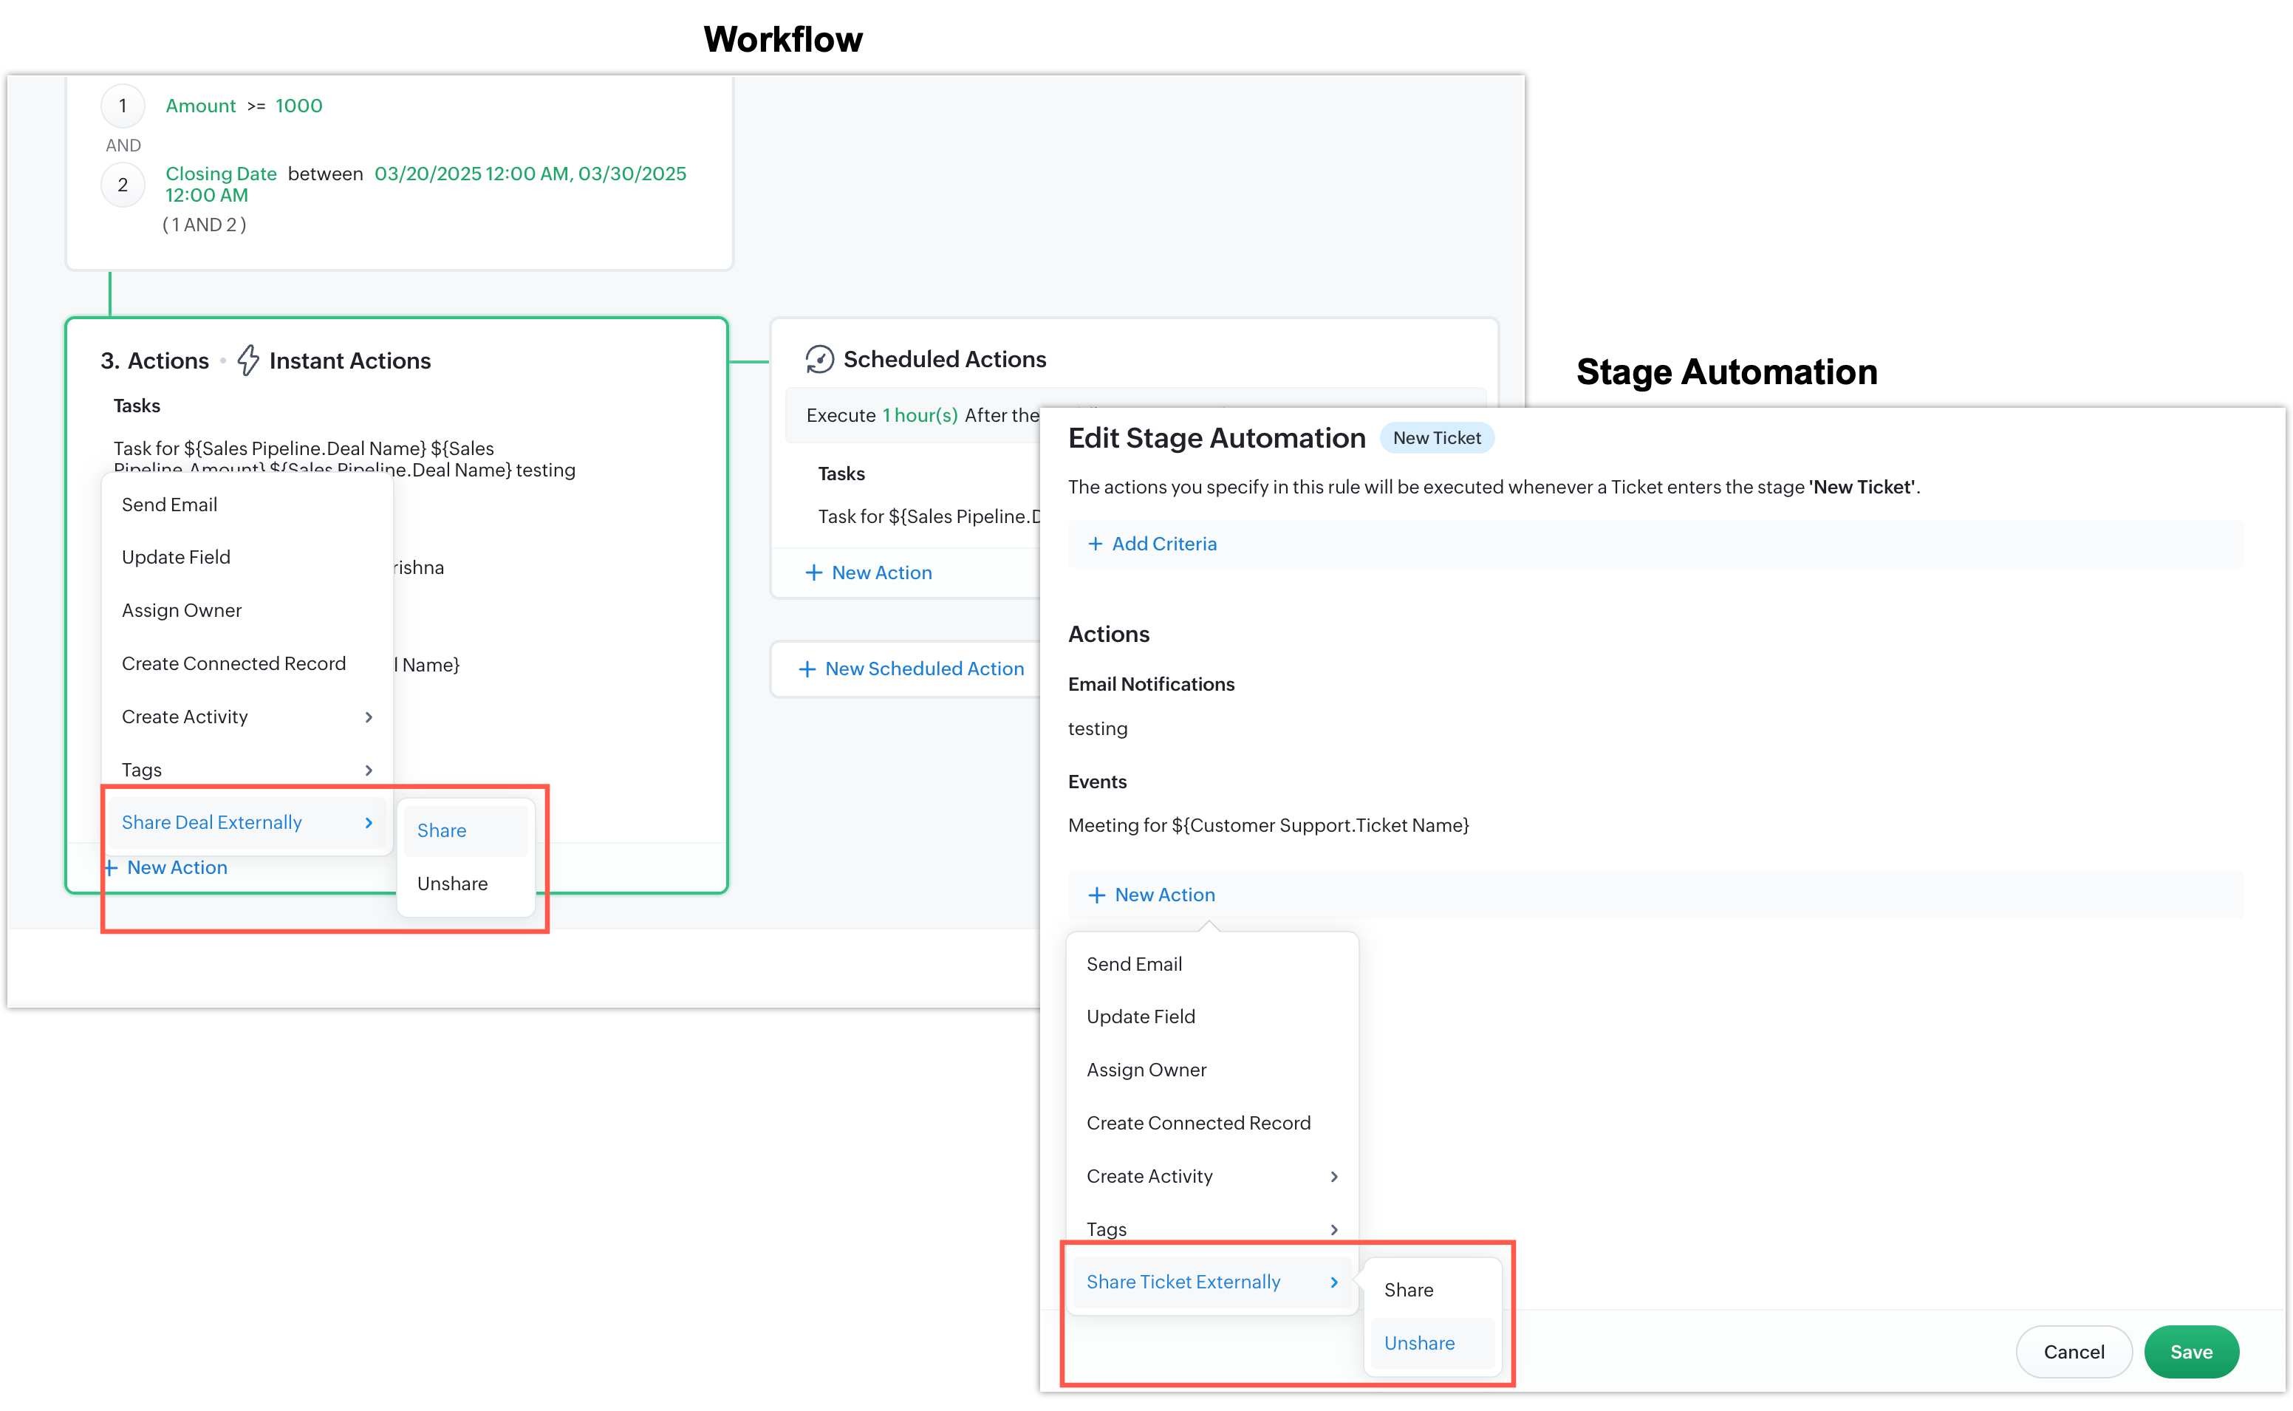Expand Tags in Edit Stage Automation menu
The height and width of the screenshot is (1411, 2293).
(1334, 1230)
